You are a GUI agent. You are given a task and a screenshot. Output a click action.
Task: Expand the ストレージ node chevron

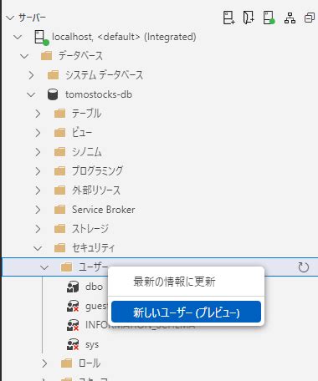click(x=38, y=229)
